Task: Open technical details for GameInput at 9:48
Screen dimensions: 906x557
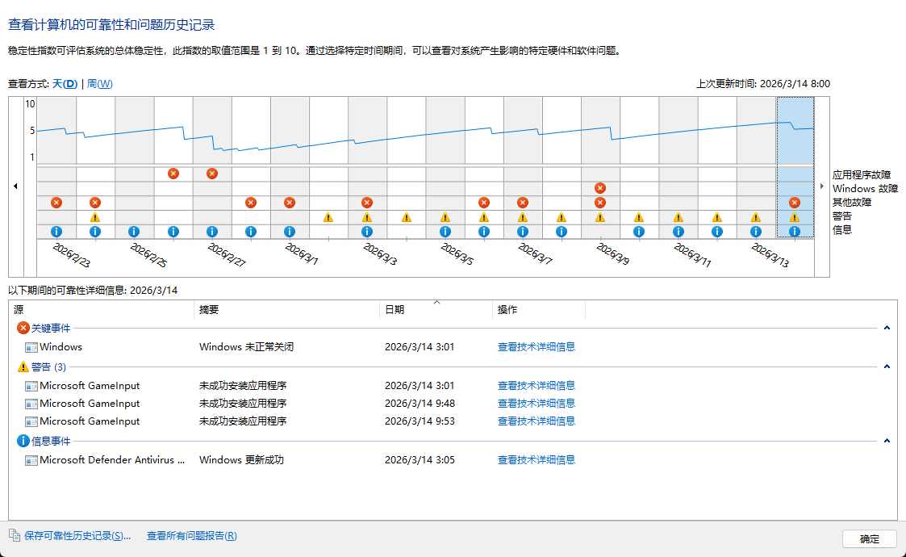Action: (537, 403)
